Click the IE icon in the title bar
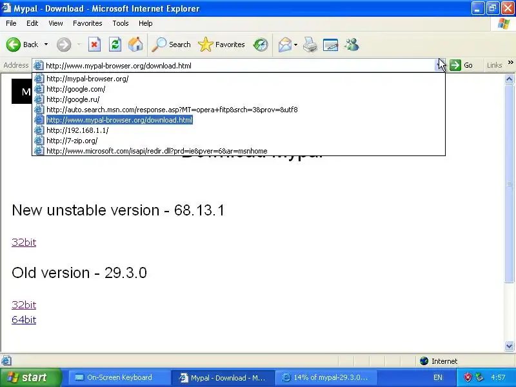 6,8
